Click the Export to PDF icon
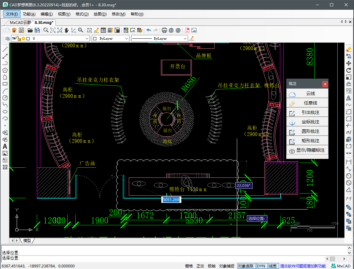 187,30
